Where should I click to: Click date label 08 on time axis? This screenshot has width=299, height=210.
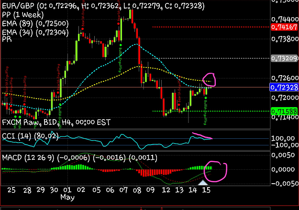pos(137,190)
